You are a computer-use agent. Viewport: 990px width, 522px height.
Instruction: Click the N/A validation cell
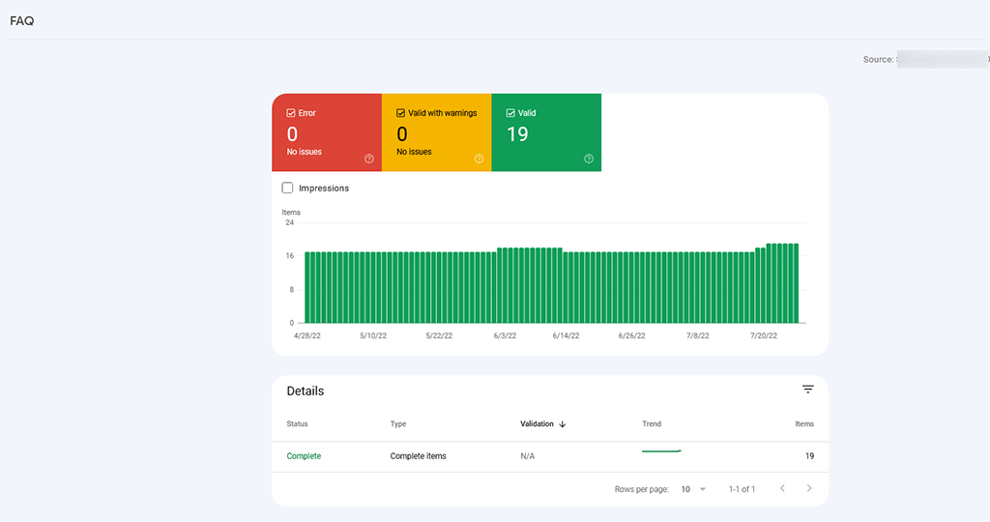click(528, 456)
